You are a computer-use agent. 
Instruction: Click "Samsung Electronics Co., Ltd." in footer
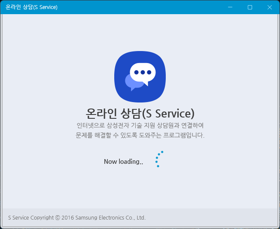[x=110, y=217]
